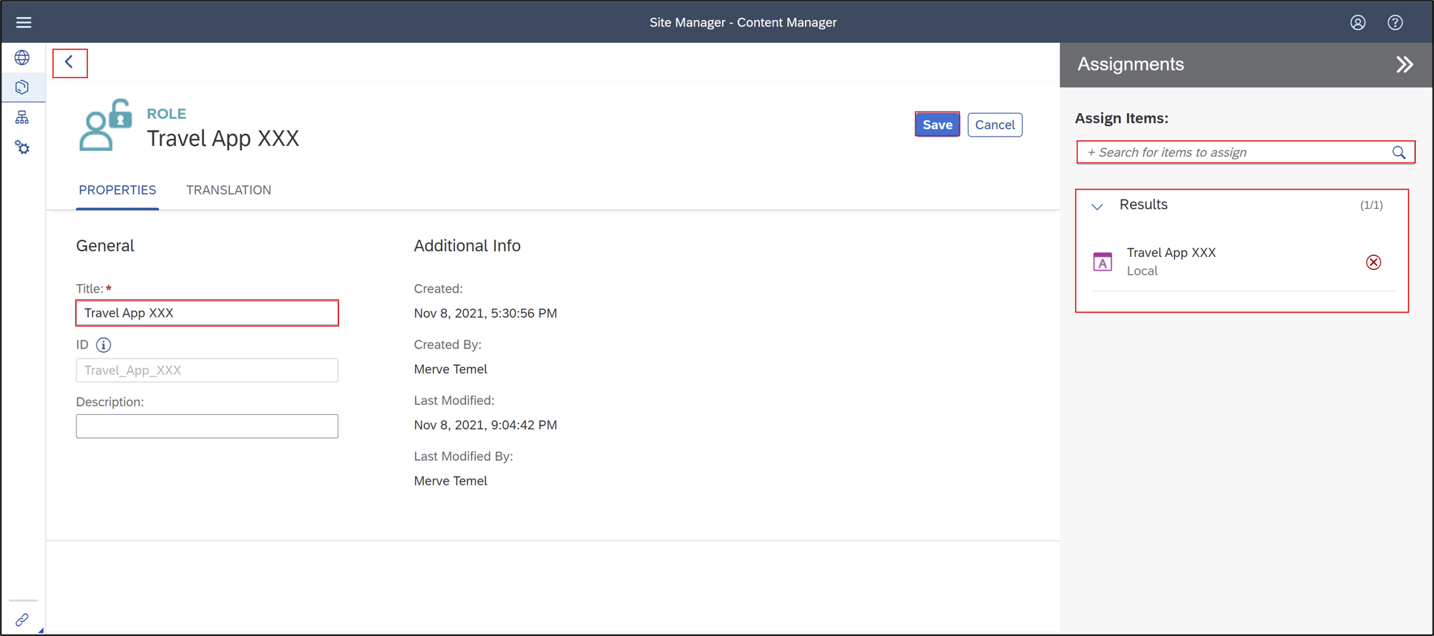The height and width of the screenshot is (636, 1434).
Task: Open the Settings gears icon
Action: (22, 147)
